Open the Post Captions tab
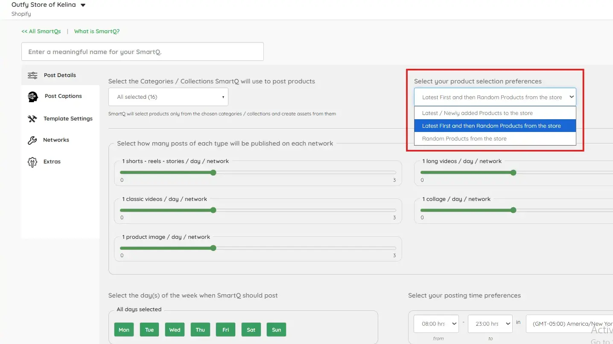This screenshot has height=344, width=613. (60, 96)
